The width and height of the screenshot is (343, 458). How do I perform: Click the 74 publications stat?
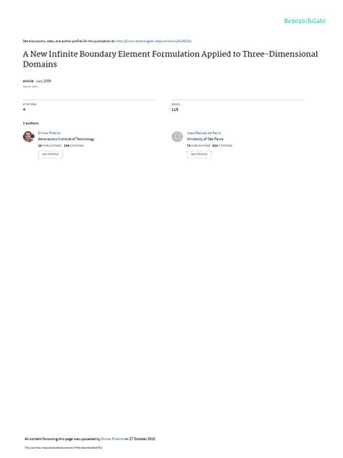[x=198, y=146]
